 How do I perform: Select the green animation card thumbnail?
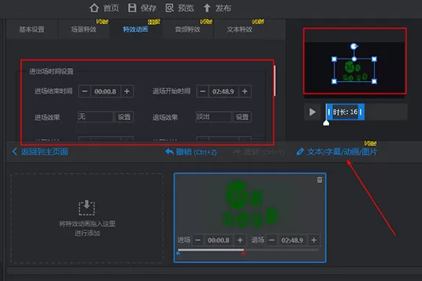point(250,205)
